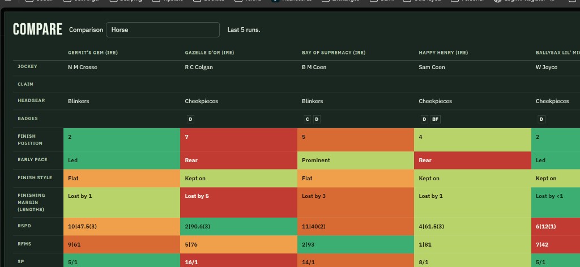This screenshot has width=580, height=267.
Task: Click RSPD value 10|47.5(3)
Action: click(x=122, y=226)
